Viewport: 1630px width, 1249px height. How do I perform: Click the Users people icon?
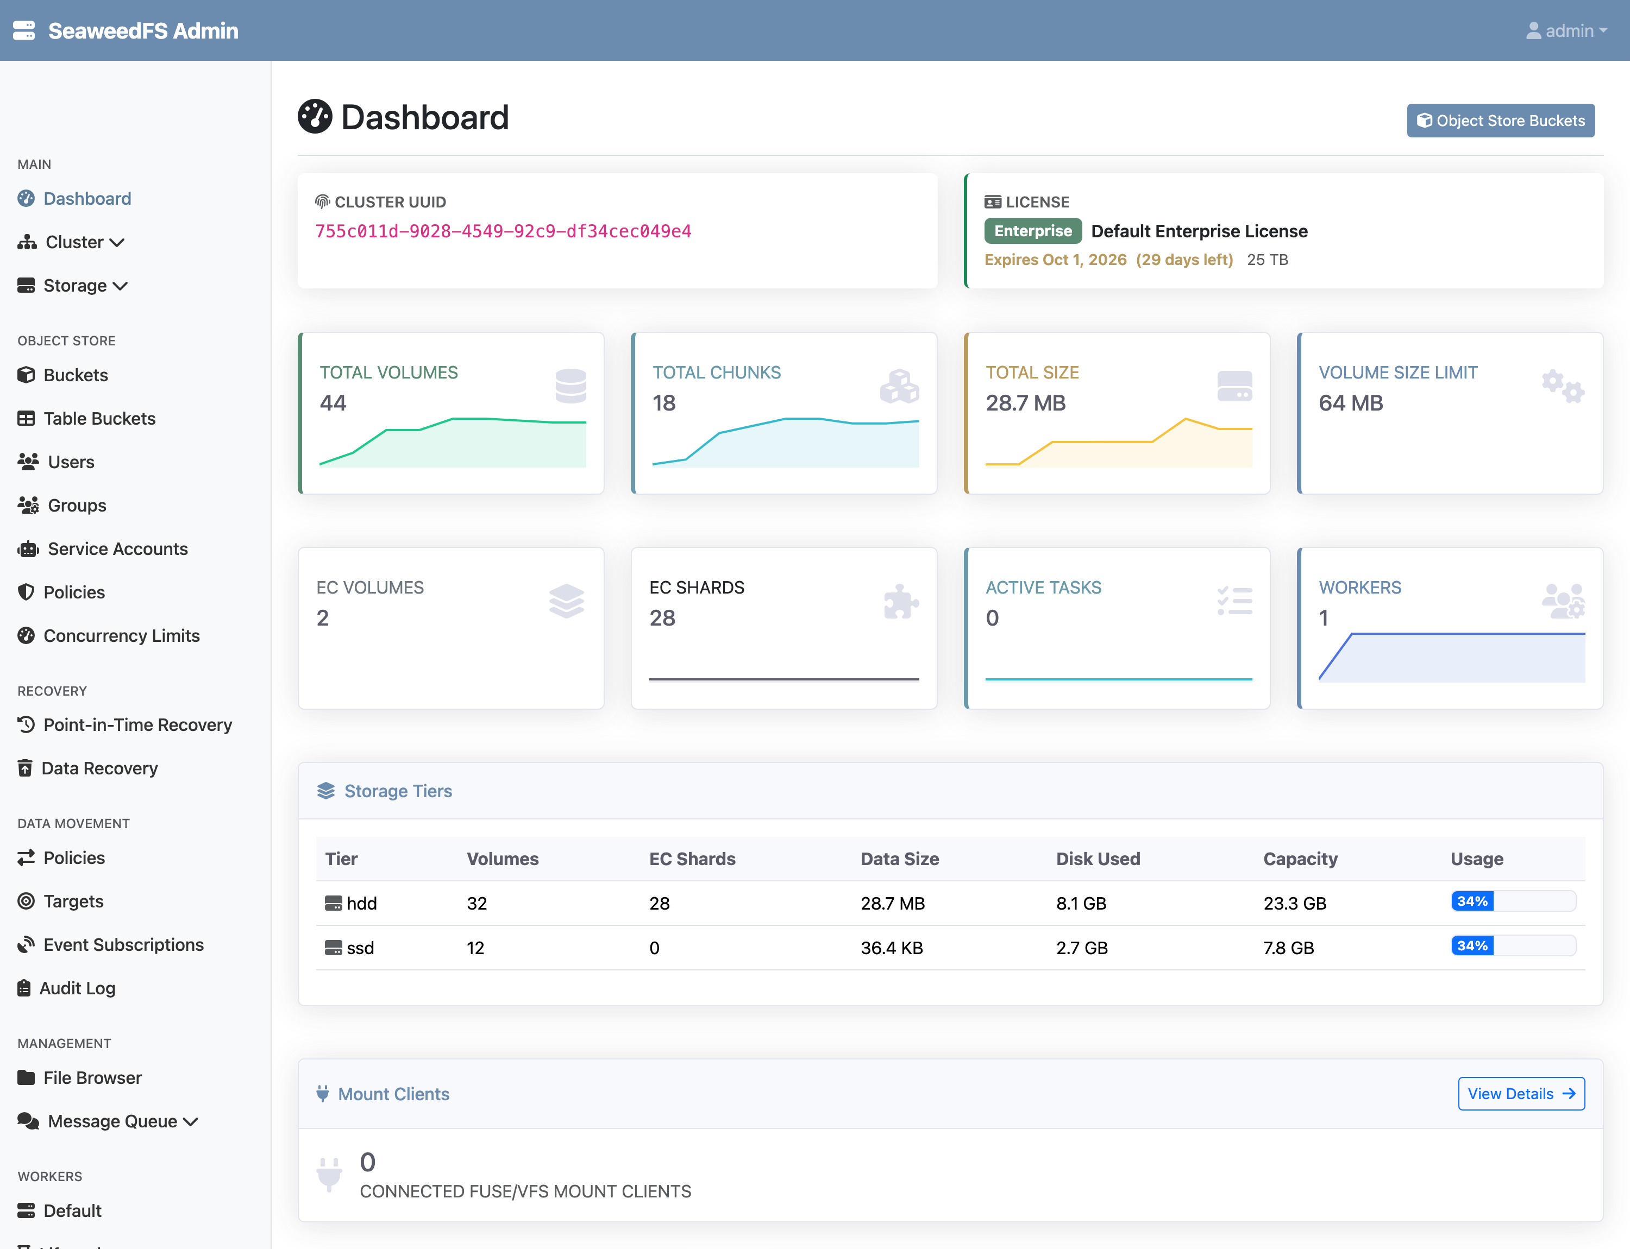tap(28, 462)
